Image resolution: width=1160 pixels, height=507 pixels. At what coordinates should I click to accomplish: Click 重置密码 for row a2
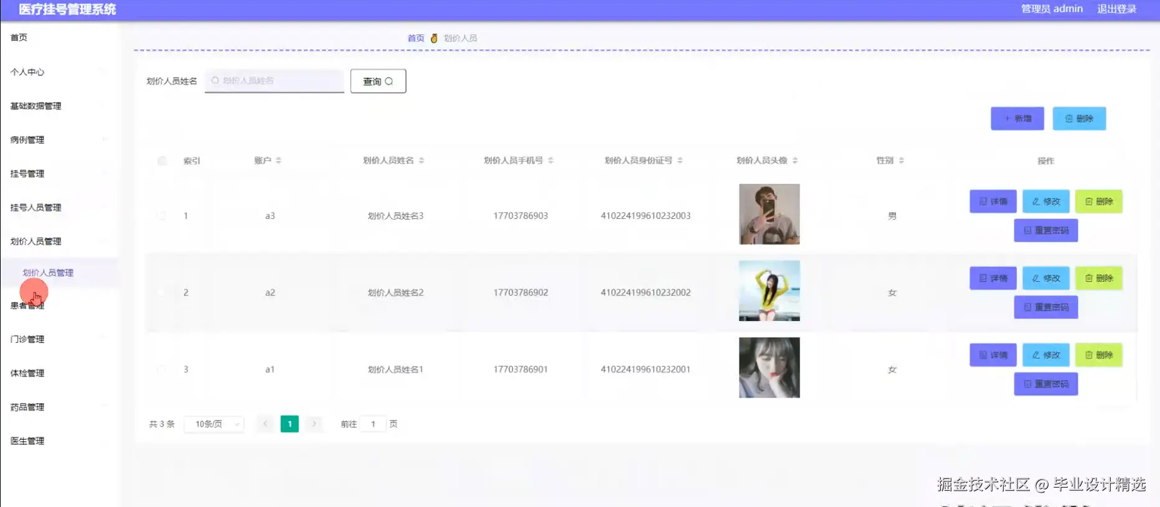[1046, 307]
